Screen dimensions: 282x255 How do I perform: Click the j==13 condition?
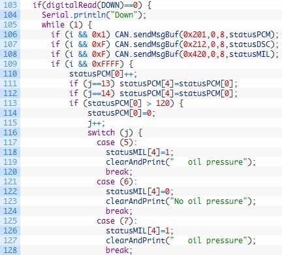tap(99, 84)
